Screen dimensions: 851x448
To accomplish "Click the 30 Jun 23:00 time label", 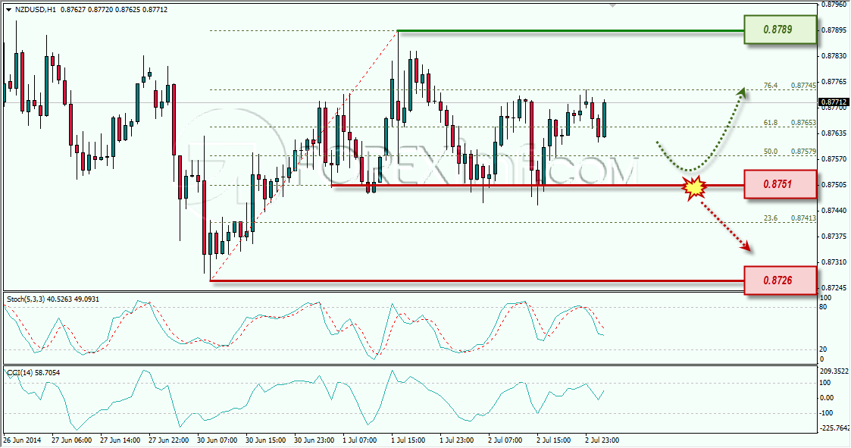I will click(x=314, y=440).
